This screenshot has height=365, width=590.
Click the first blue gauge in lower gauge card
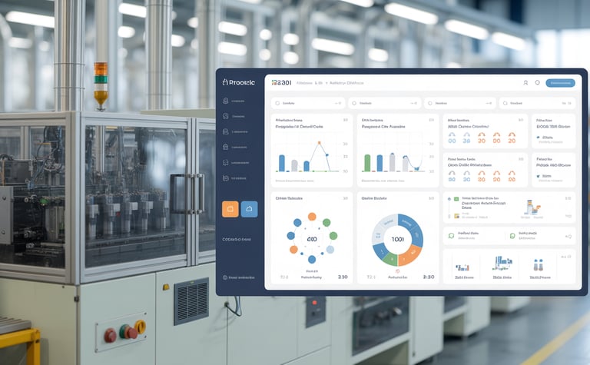(x=452, y=177)
